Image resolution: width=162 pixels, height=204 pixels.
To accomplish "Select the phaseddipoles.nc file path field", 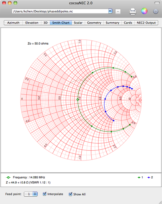I will click(x=60, y=11).
